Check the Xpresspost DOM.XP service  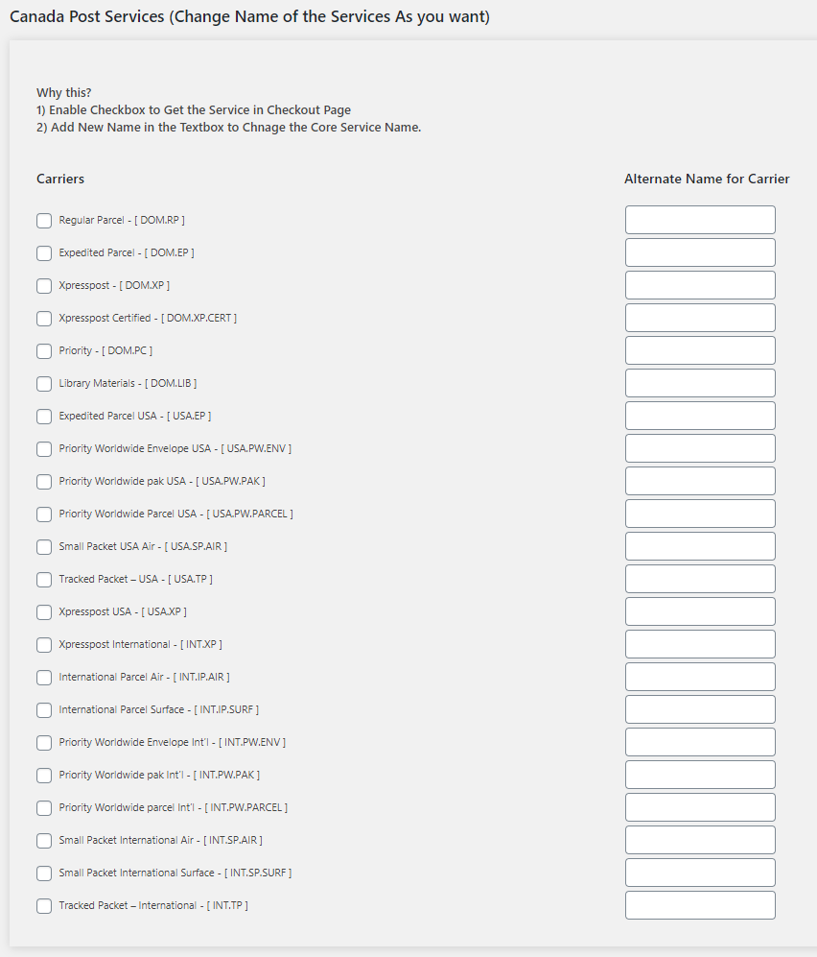44,286
